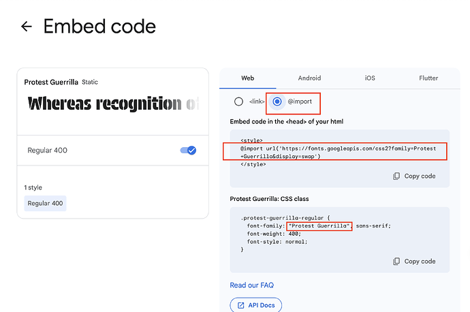Viewport: 470px width, 312px height.
Task: Click the Regular 400 style chip
Action: (45, 203)
